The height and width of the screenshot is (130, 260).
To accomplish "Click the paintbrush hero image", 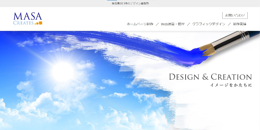I will tap(130, 80).
